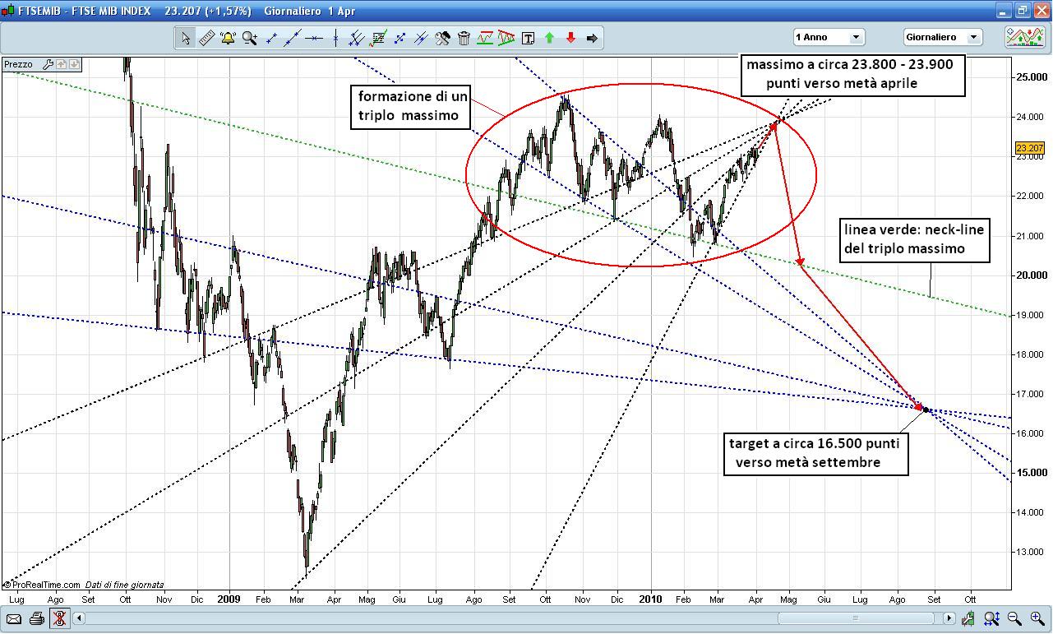The width and height of the screenshot is (1053, 634).
Task: Select the triangle pattern tool
Action: (x=506, y=38)
